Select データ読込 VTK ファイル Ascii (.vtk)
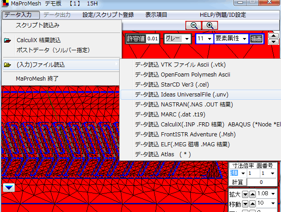The height and width of the screenshot is (212, 281). [201, 65]
